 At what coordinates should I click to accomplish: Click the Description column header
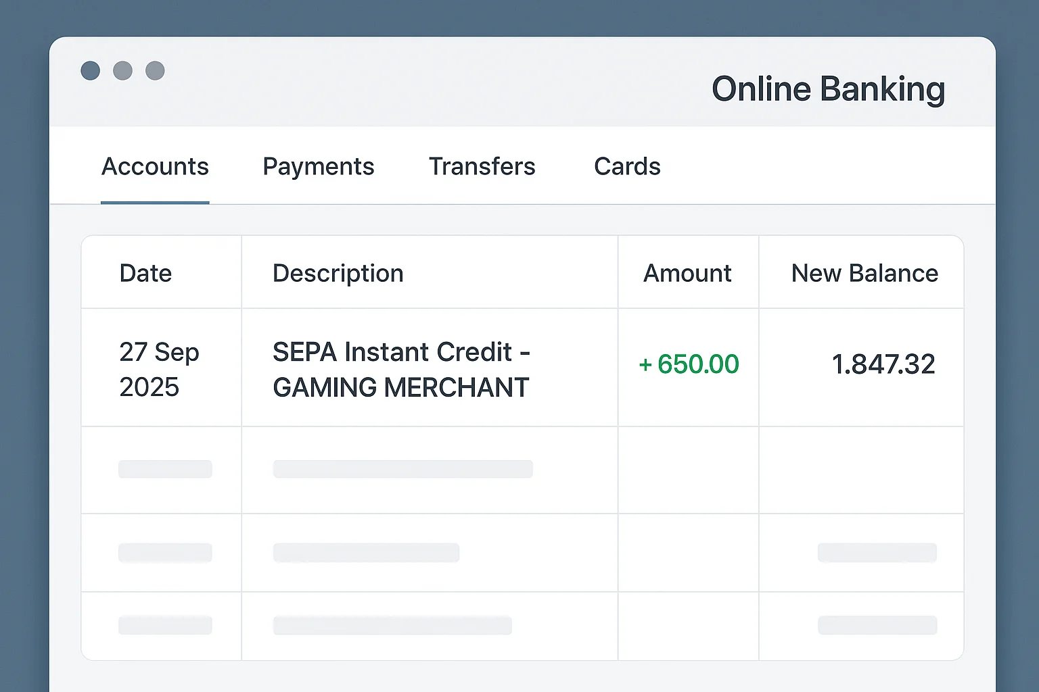coord(338,273)
